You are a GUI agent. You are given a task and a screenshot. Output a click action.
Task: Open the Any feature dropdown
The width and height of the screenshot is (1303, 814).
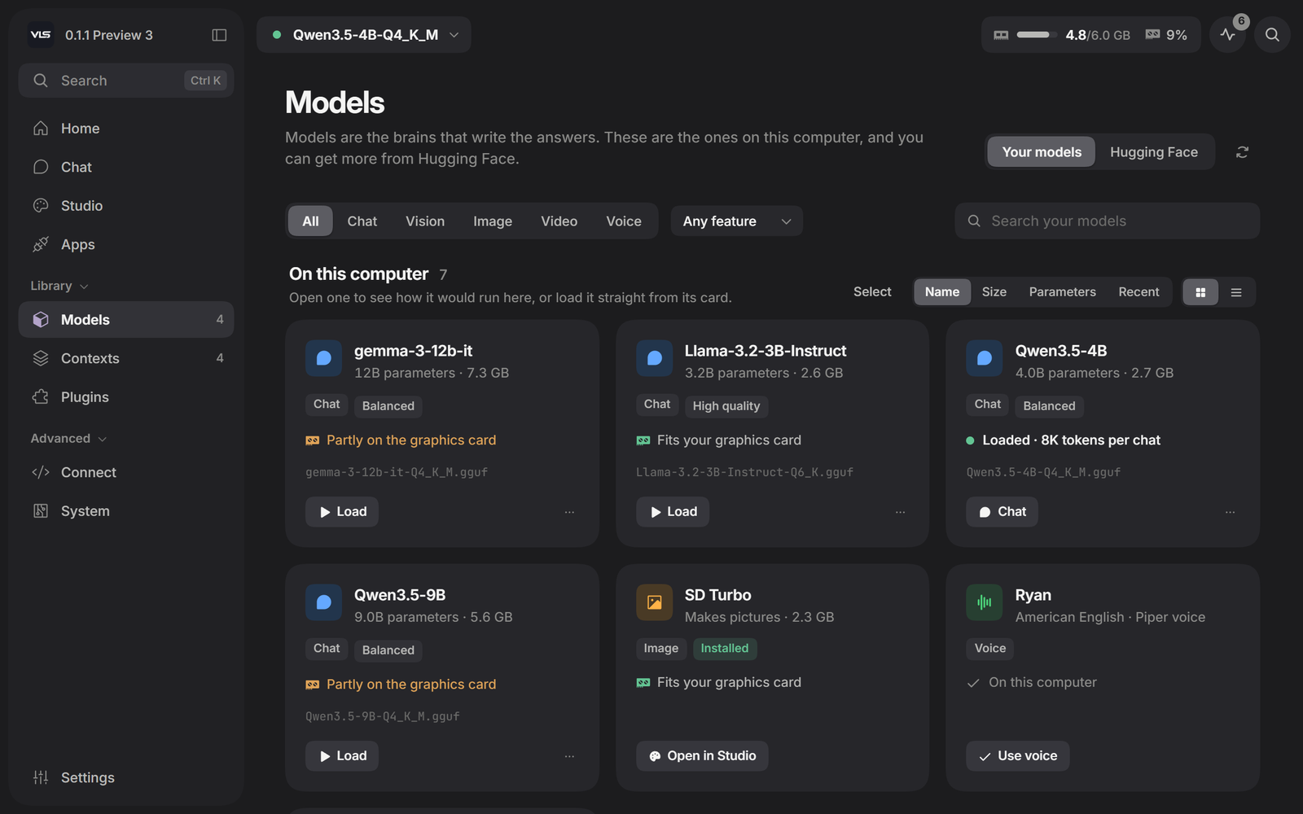736,221
